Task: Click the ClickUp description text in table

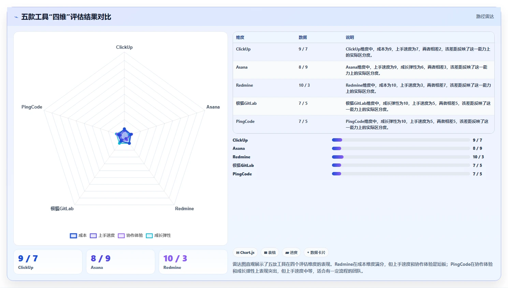Action: (x=418, y=52)
